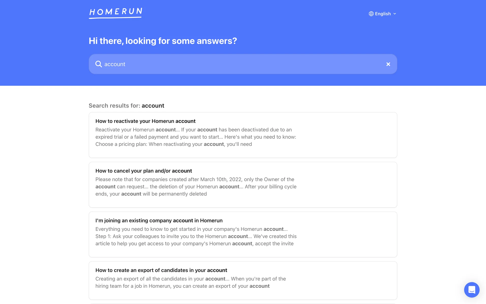Click the "Hi there, looking for some answers?" heading
The height and width of the screenshot is (304, 486).
coord(163,41)
